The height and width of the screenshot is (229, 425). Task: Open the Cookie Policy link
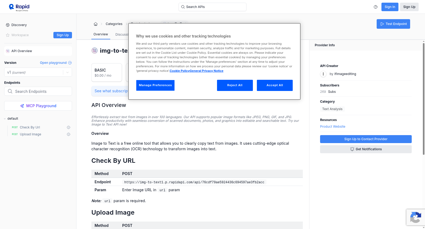pyautogui.click(x=180, y=71)
